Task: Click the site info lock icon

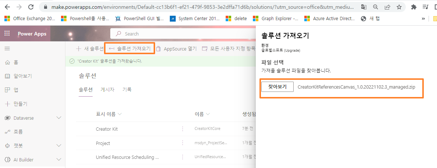Action: (46, 7)
